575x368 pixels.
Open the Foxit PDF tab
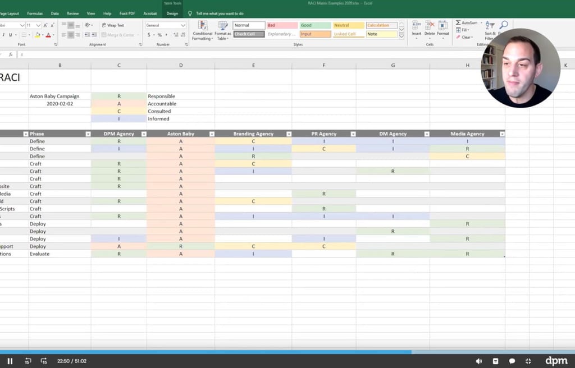[x=127, y=13]
